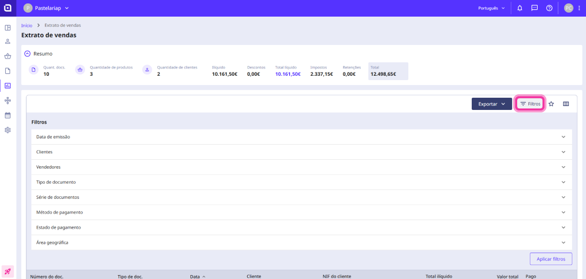Open the calendar icon in sidebar

coord(8,115)
